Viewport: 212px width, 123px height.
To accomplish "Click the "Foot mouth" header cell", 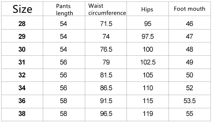I will click(x=189, y=9).
